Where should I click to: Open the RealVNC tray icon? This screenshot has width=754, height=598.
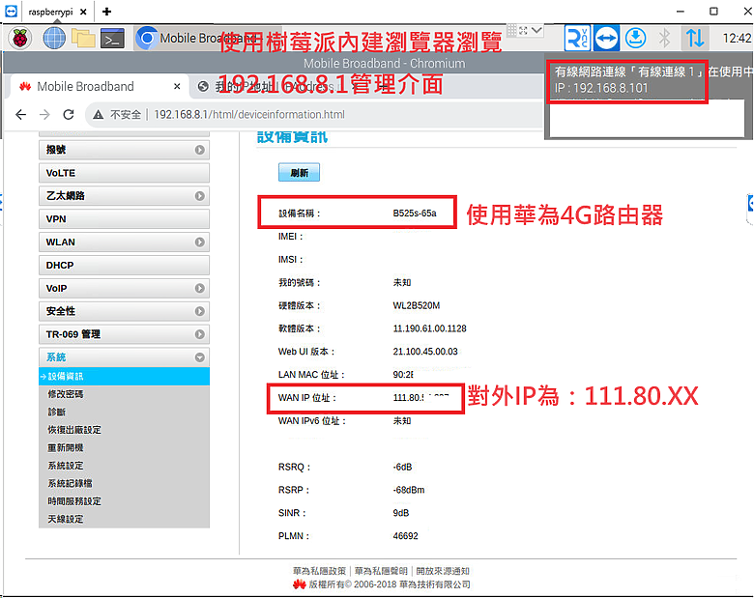click(x=577, y=38)
